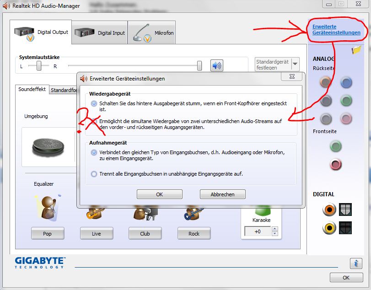Increase Karaoke value with up arrow

pyautogui.click(x=274, y=229)
